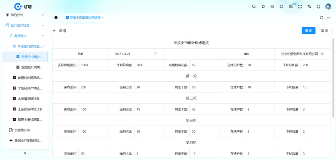Viewport: 336px width, 159px height.
Task: Open the tab bar dropdown chevron
Action: tap(329, 17)
